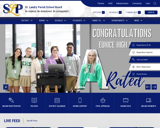Click the Policies open-book icon

click(x=34, y=100)
